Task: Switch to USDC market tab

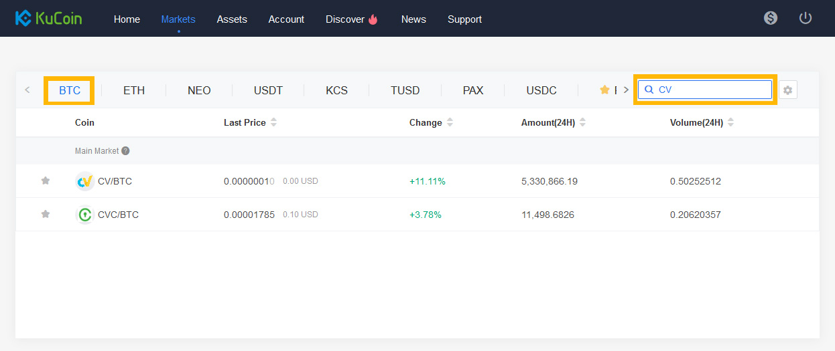Action: point(541,90)
